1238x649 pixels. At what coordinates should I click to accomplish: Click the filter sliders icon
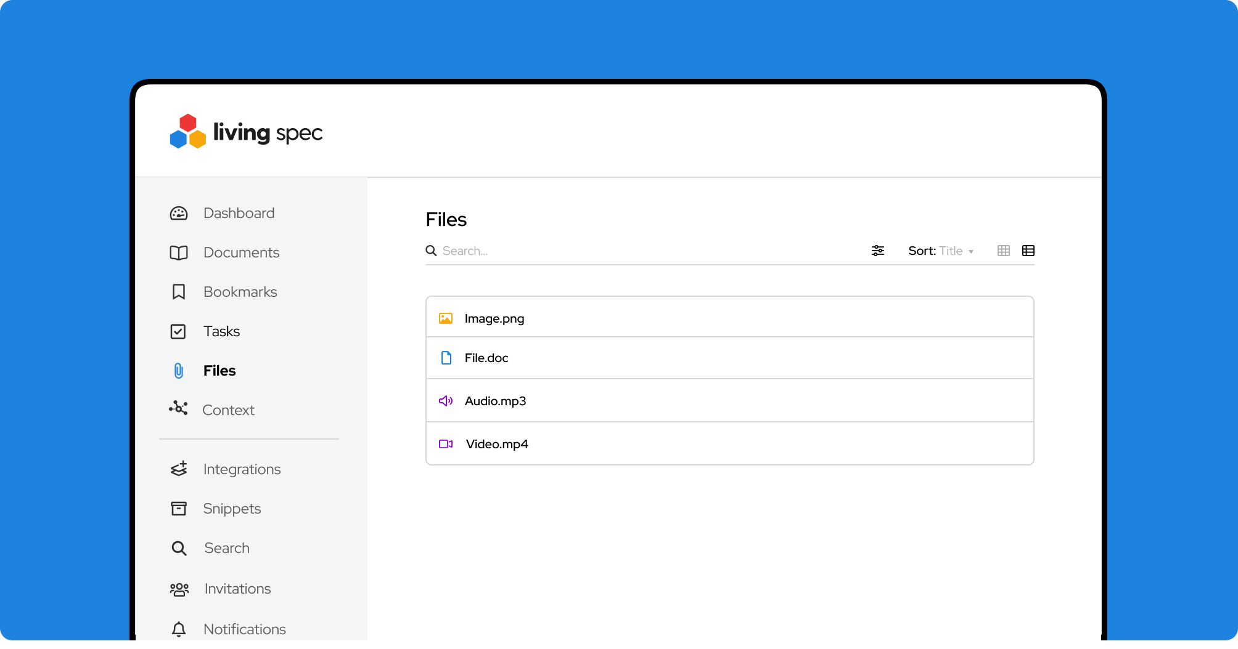tap(877, 251)
